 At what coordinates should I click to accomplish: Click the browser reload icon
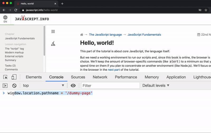point(16,10)
